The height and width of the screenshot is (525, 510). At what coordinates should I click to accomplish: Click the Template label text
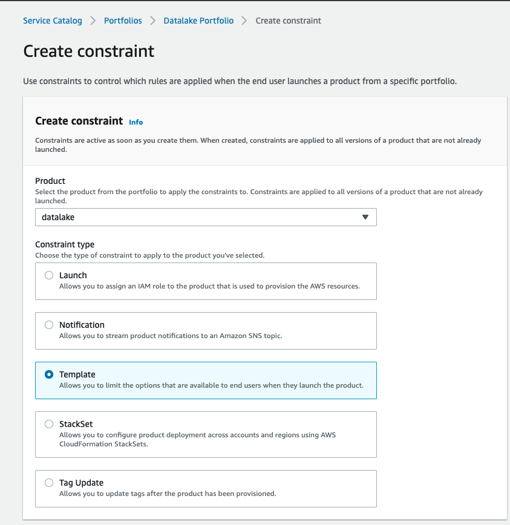[x=77, y=374]
